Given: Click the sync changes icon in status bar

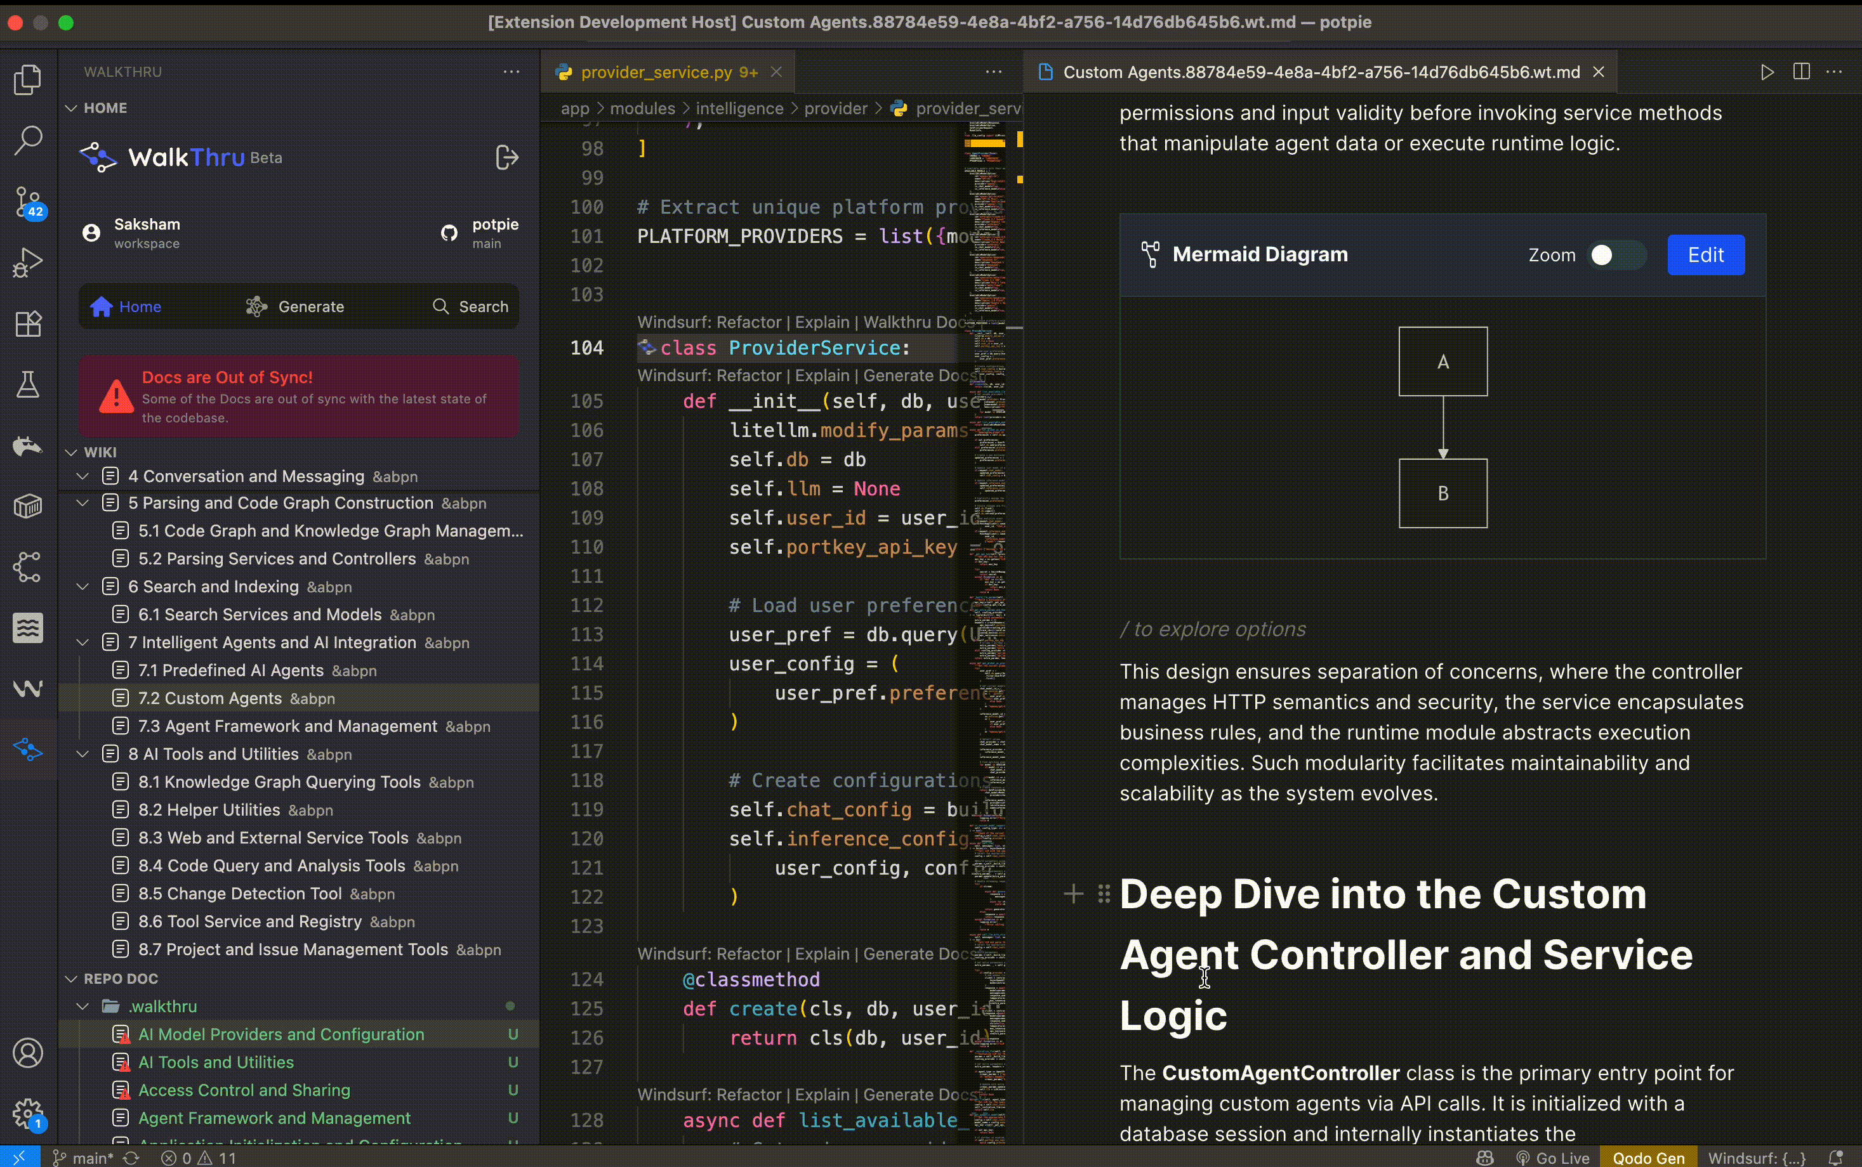Looking at the screenshot, I should 131,1157.
